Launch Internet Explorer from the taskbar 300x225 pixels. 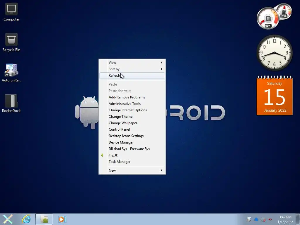[x=26, y=219]
